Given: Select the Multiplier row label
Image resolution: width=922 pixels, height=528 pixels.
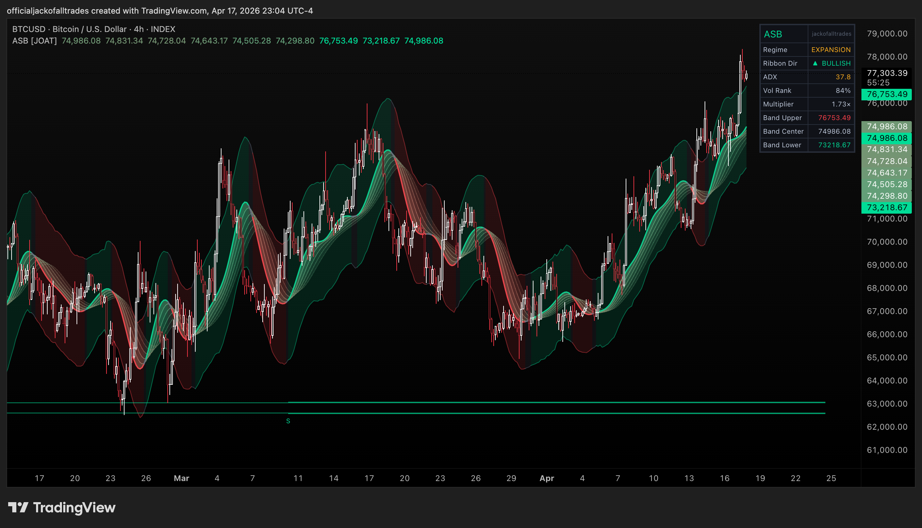Looking at the screenshot, I should tap(778, 104).
